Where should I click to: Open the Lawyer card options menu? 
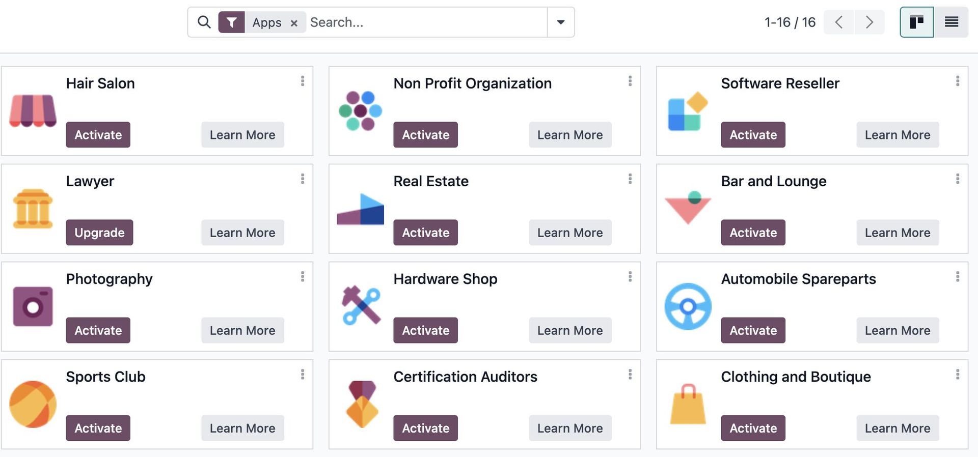pos(303,179)
